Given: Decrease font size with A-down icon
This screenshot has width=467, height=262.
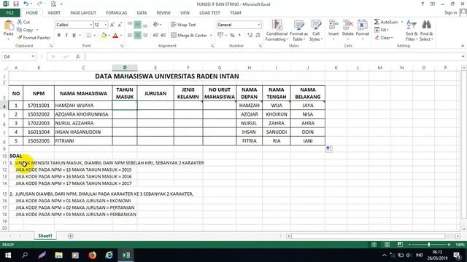Looking at the screenshot, I should pyautogui.click(x=120, y=25).
